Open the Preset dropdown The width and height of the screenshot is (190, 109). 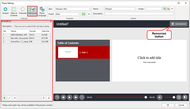(x=68, y=14)
